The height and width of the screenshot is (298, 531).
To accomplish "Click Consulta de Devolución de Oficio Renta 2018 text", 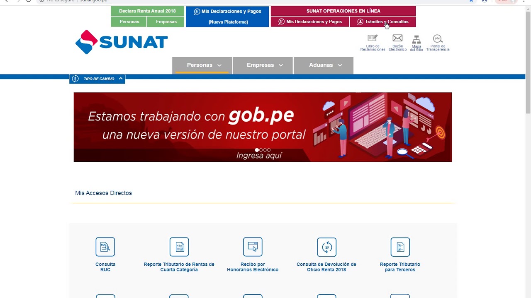I will coord(326,267).
